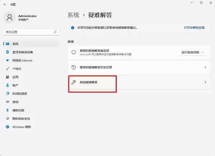215x156 pixels.
Task: Open 时间和语言 globe clock icon
Action: pos(8,94)
